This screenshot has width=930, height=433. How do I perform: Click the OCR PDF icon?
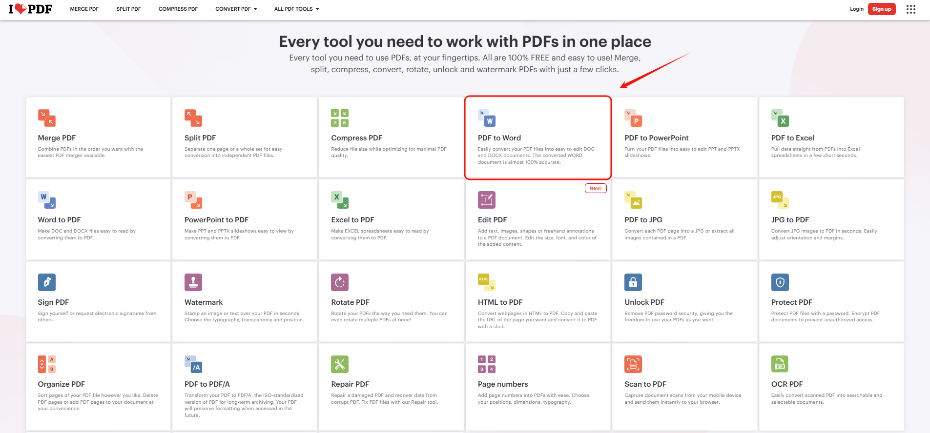pos(780,364)
